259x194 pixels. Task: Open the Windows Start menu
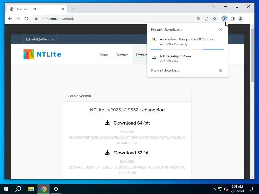[x=6, y=189]
